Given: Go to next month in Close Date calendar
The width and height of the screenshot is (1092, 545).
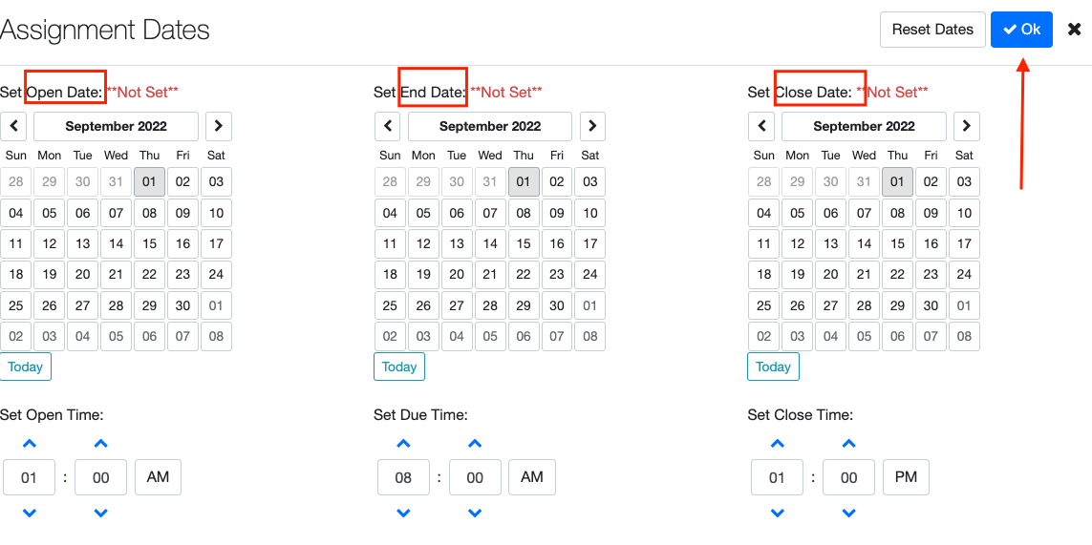Looking at the screenshot, I should coord(966,126).
